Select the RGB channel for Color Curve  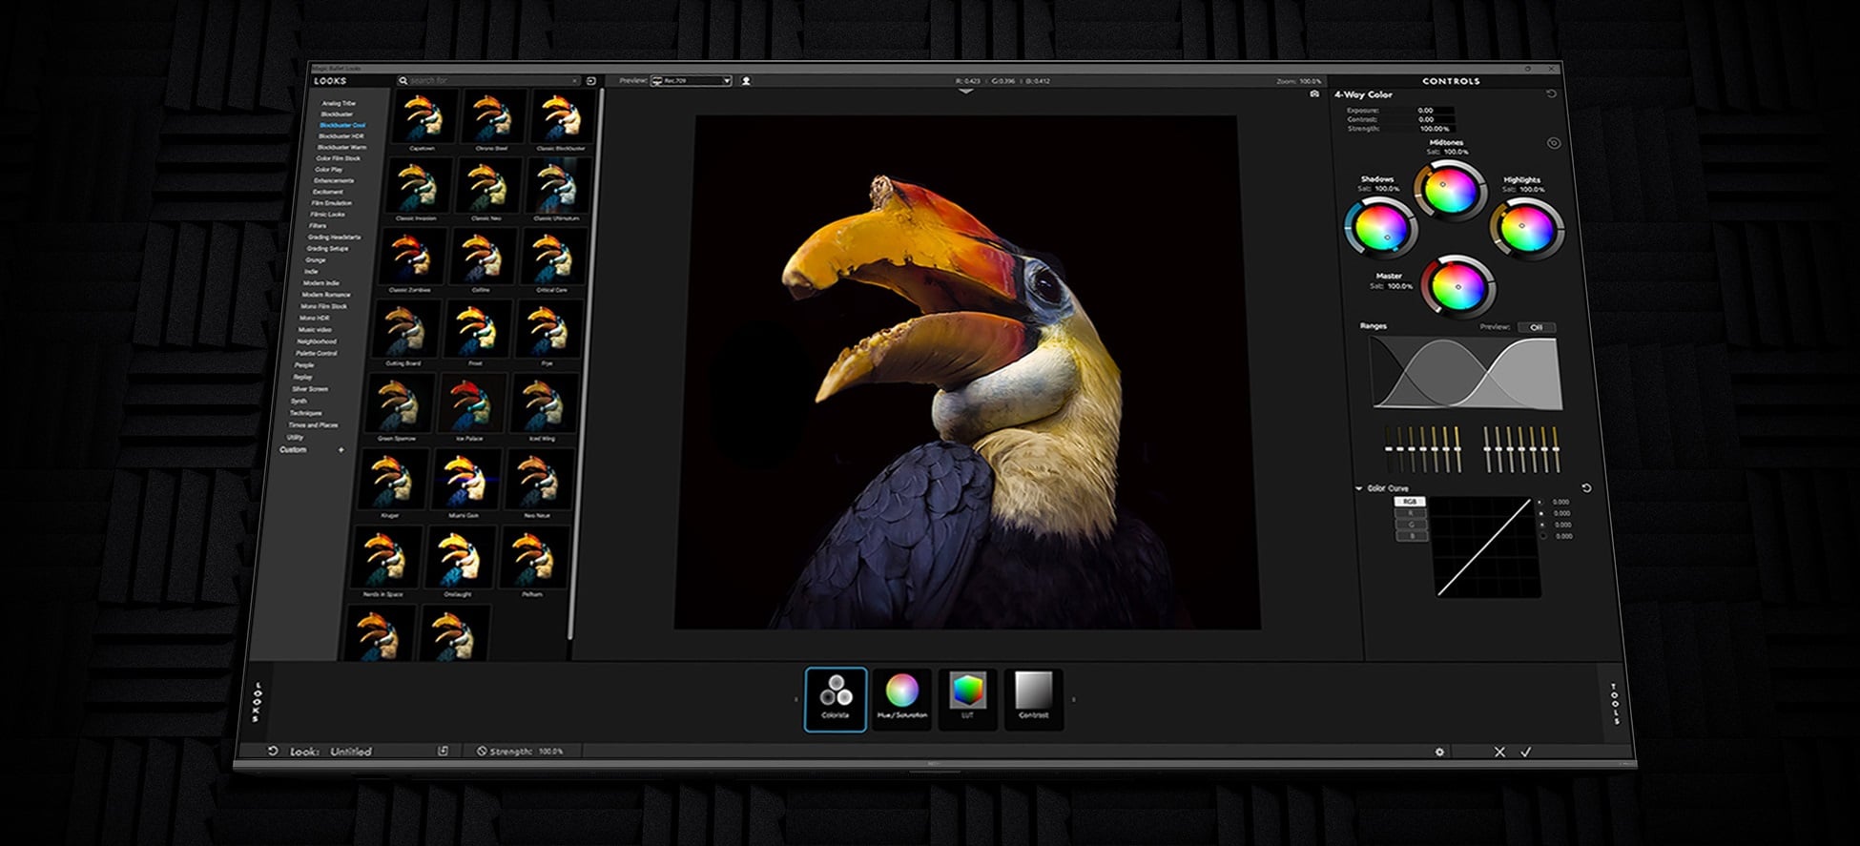[1410, 502]
